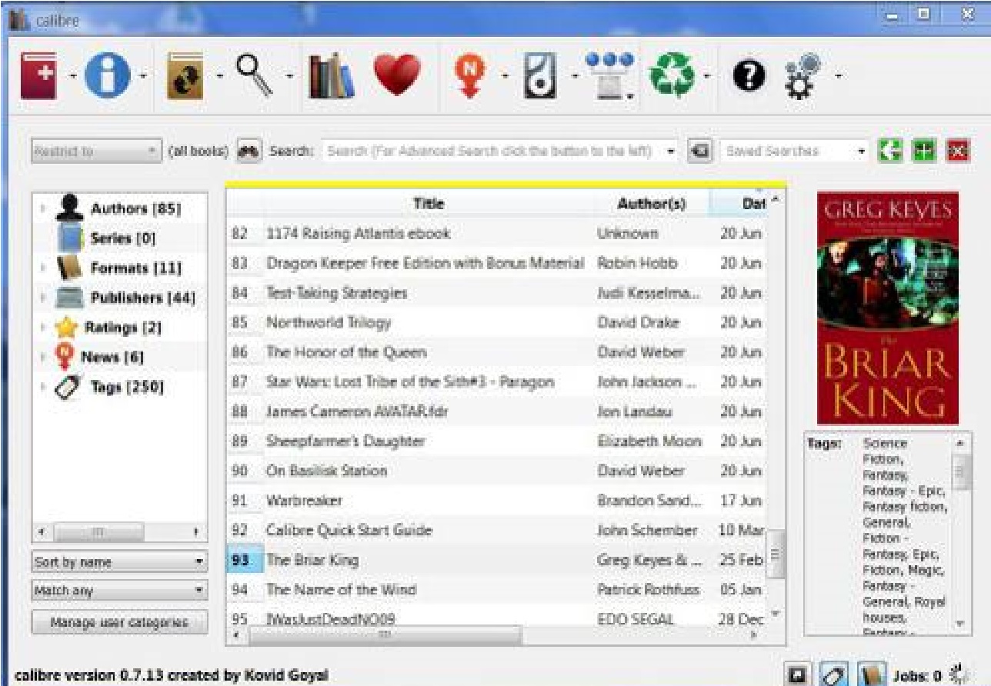Open dropdown arrow next to Remove books

705,75
